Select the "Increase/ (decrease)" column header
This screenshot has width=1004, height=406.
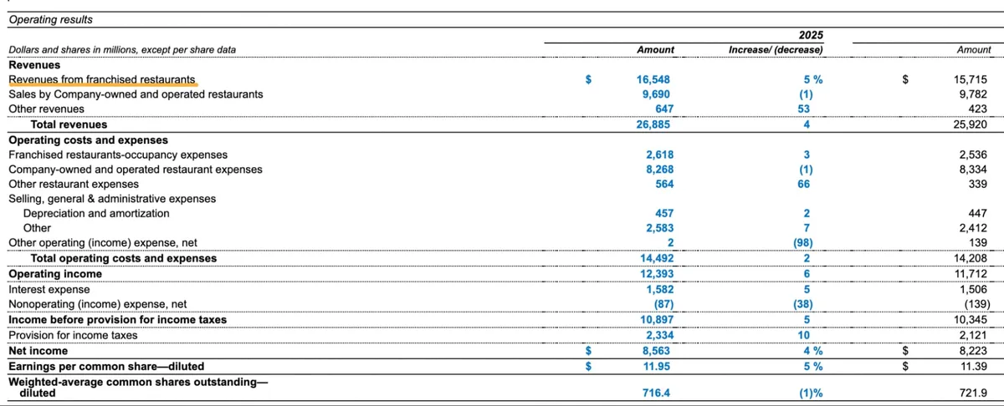coord(776,50)
